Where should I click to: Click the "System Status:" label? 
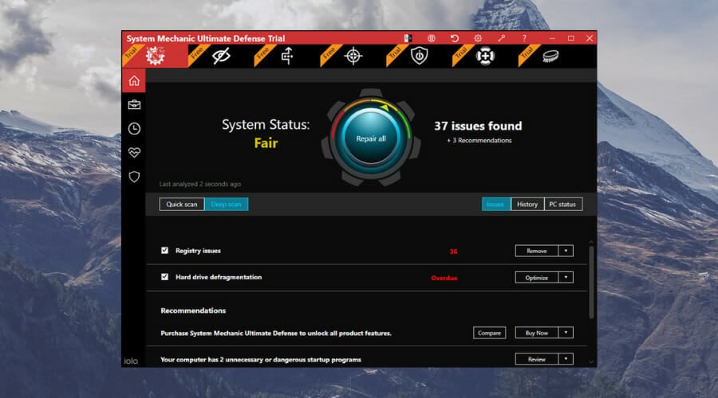(266, 124)
